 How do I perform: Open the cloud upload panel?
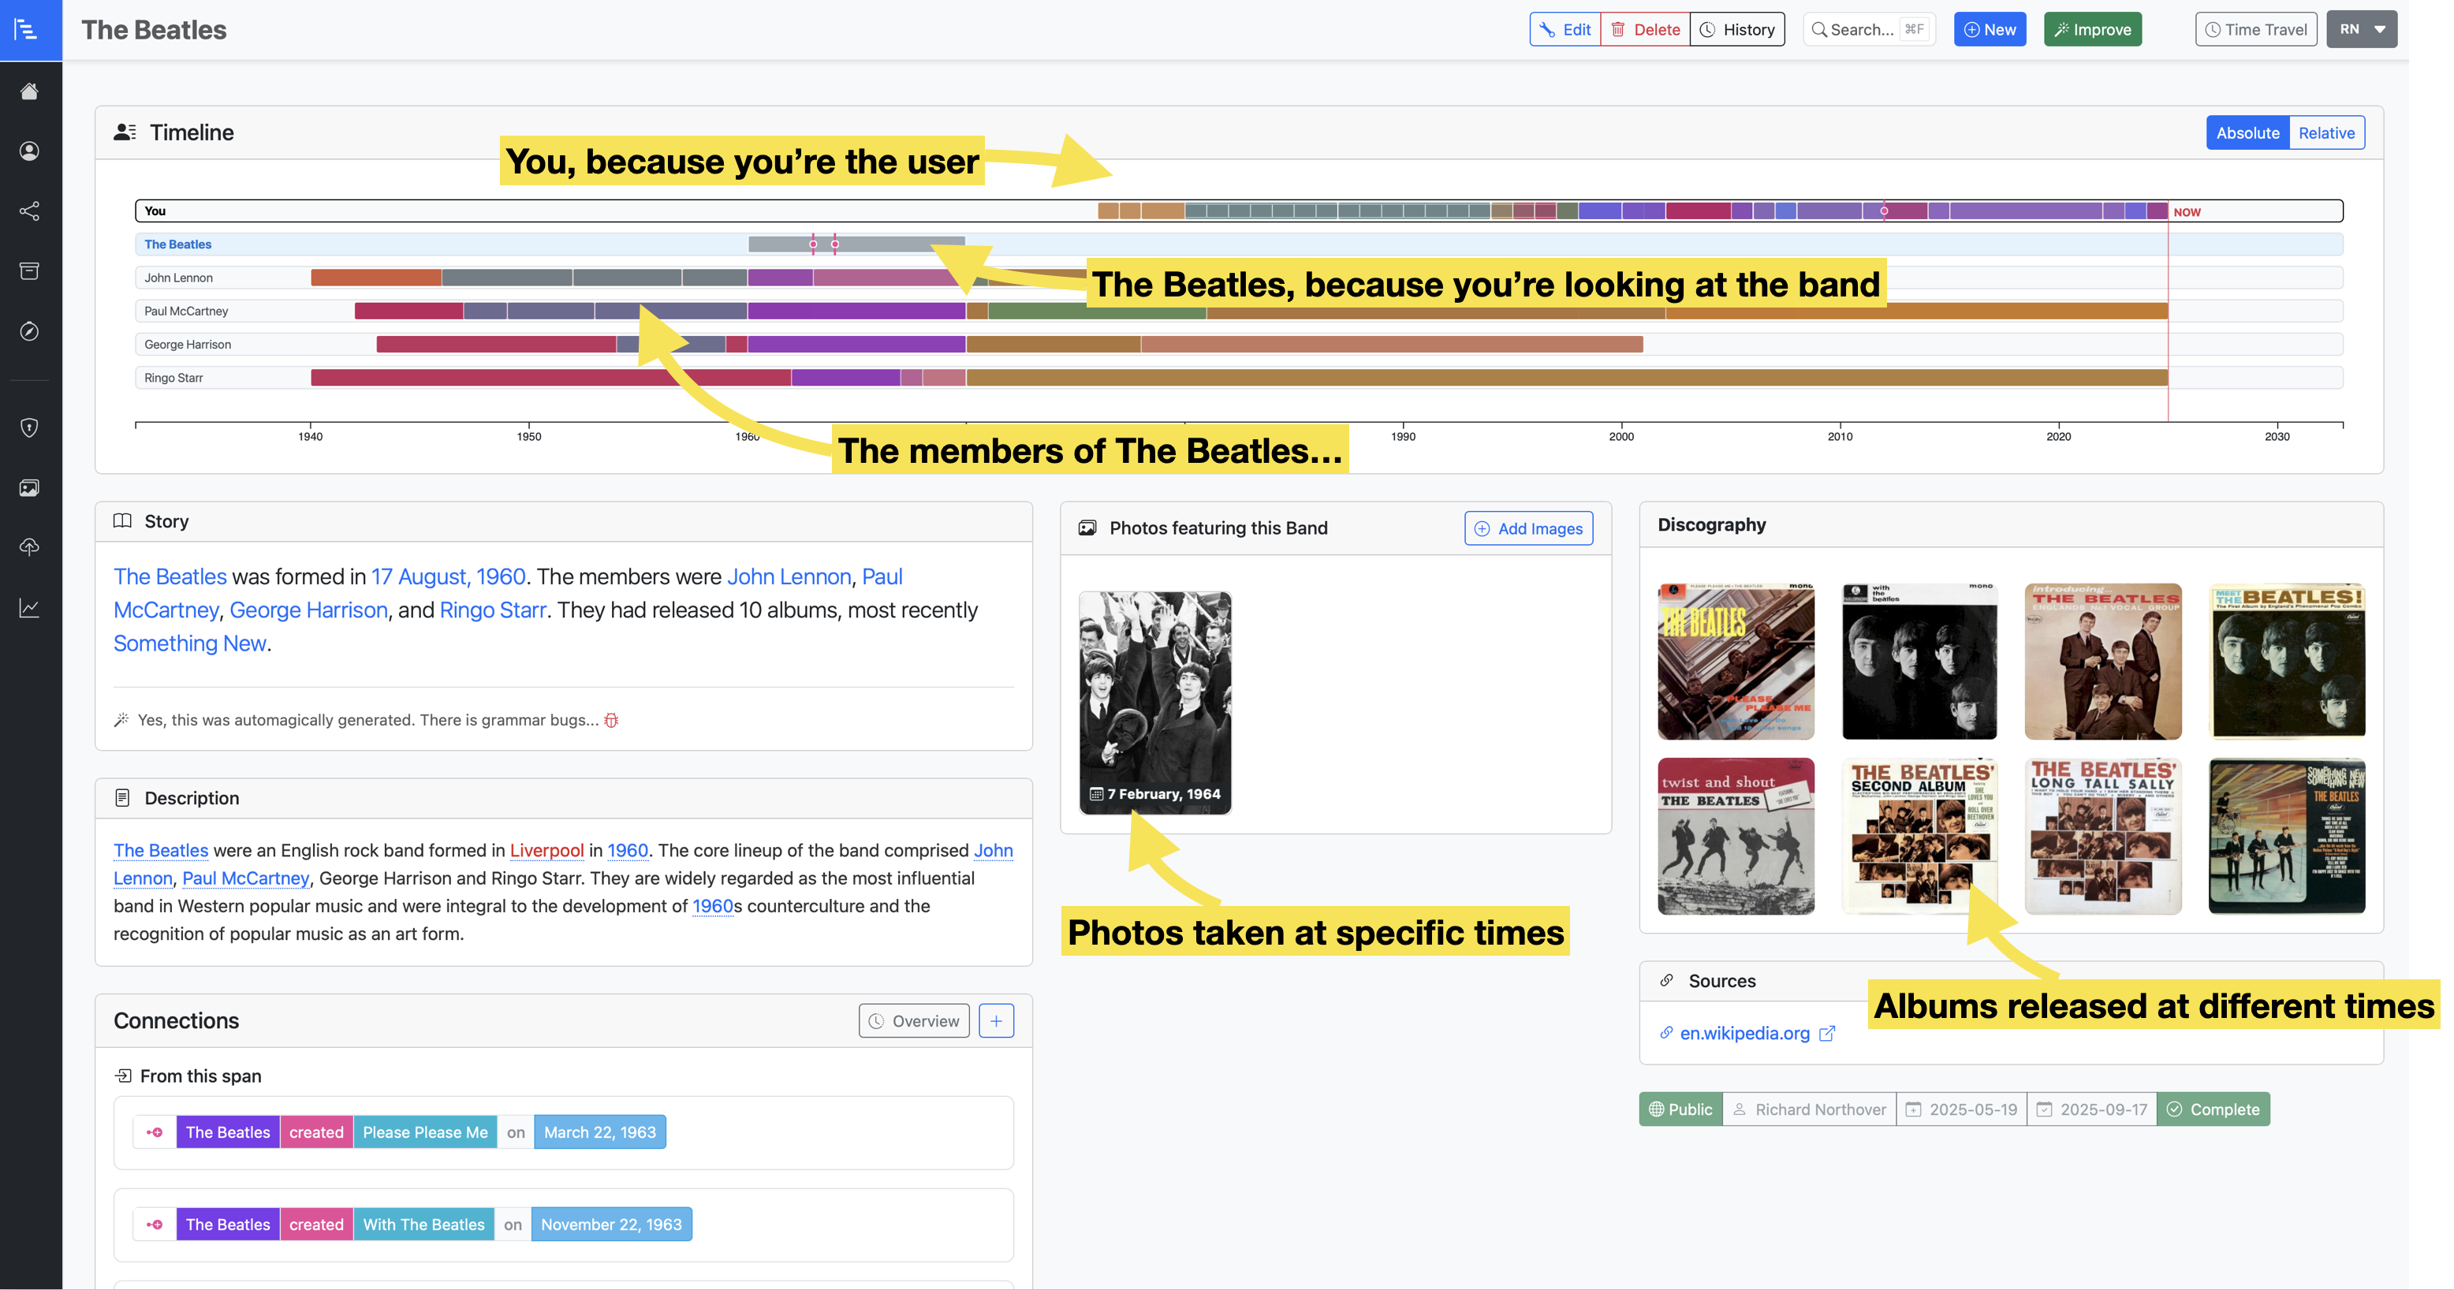click(29, 547)
